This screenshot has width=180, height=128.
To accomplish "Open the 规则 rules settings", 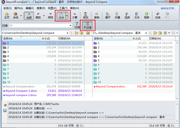I will (85, 16).
